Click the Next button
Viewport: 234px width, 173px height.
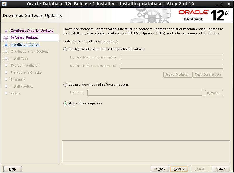pos(179,169)
